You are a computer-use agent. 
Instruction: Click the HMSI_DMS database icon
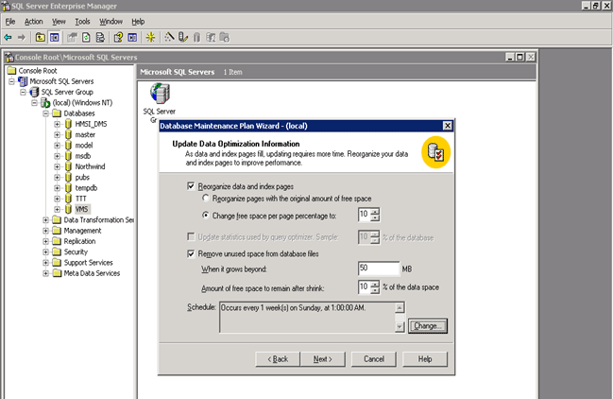68,124
